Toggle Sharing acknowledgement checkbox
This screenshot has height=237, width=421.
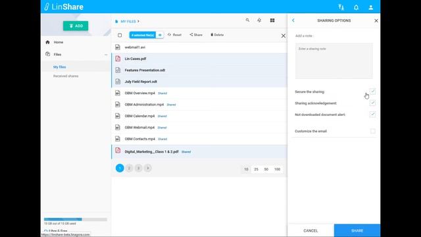(x=372, y=103)
